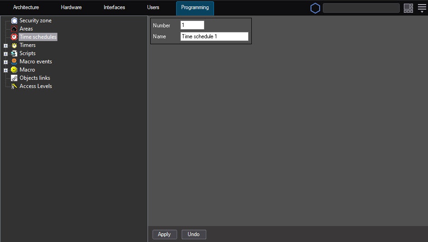428x242 pixels.
Task: Click the 'Number' field label
Action: point(162,26)
